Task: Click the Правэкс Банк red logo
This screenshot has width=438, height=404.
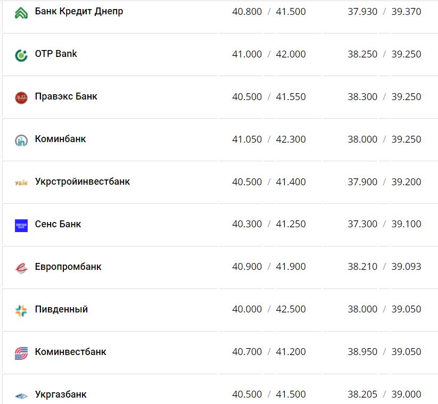Action: (21, 97)
